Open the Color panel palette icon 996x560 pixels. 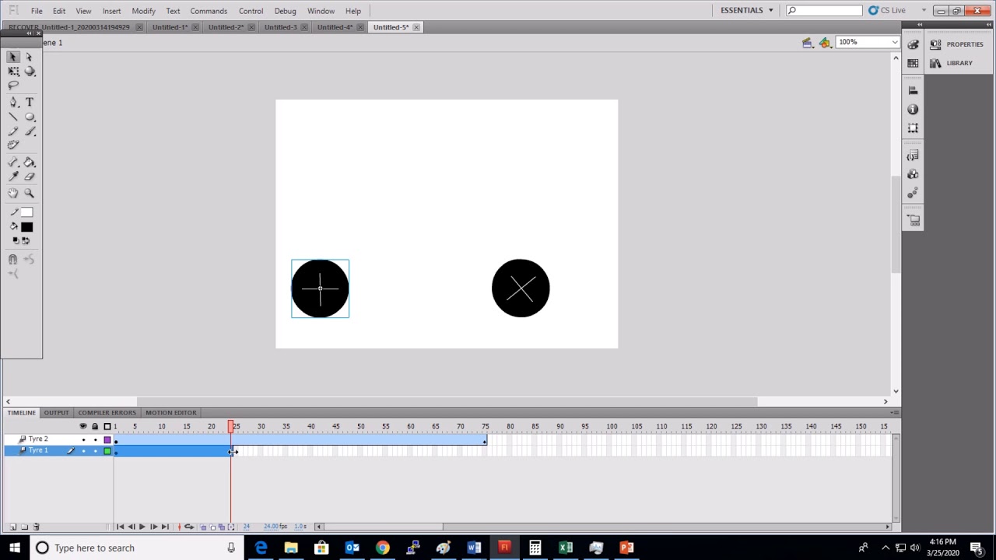pyautogui.click(x=913, y=44)
